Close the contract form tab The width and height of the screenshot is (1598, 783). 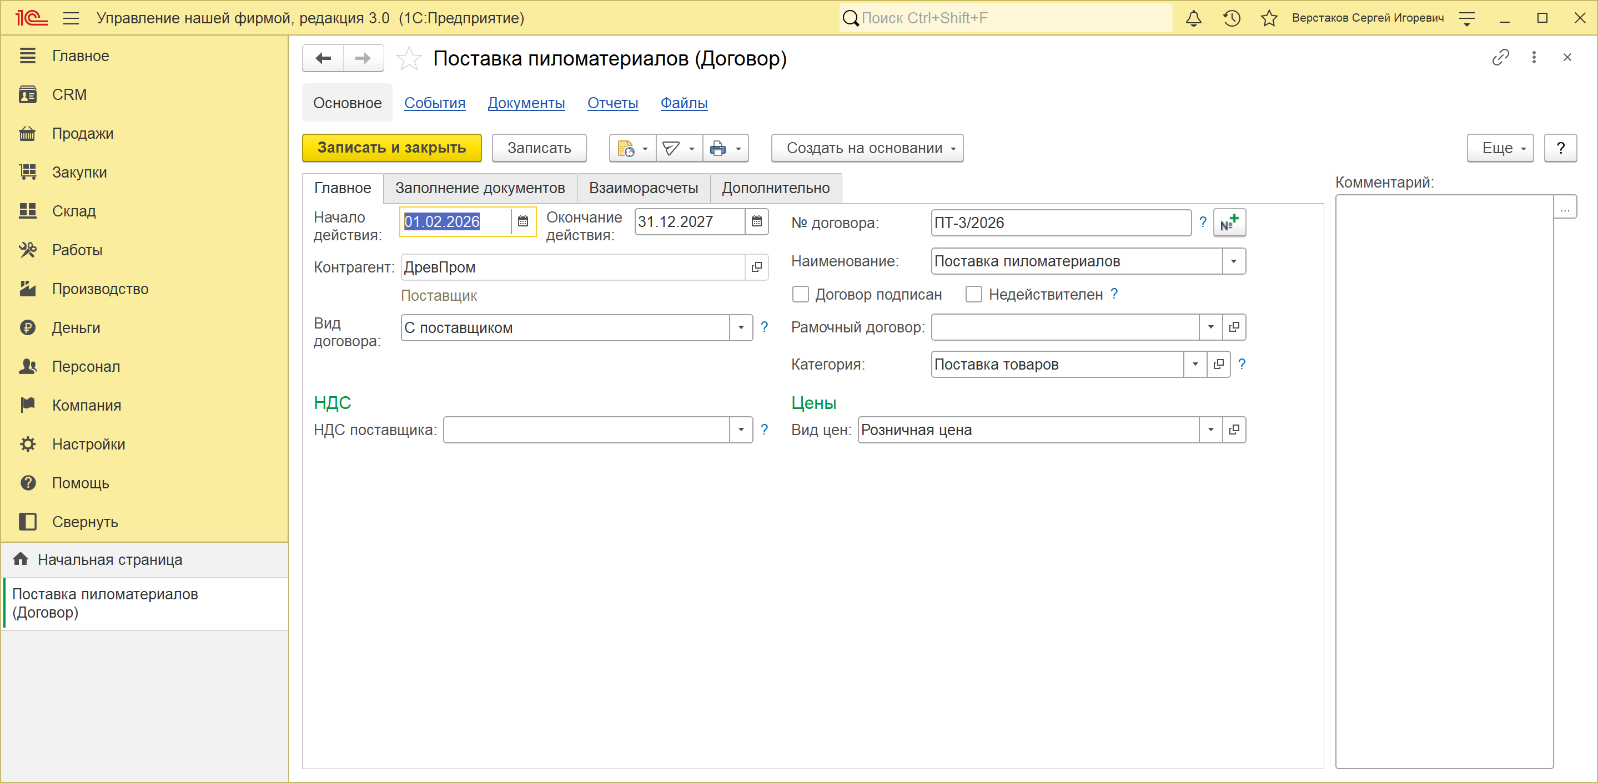[x=1567, y=58]
